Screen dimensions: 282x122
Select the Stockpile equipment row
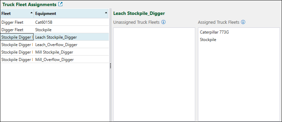(54, 30)
